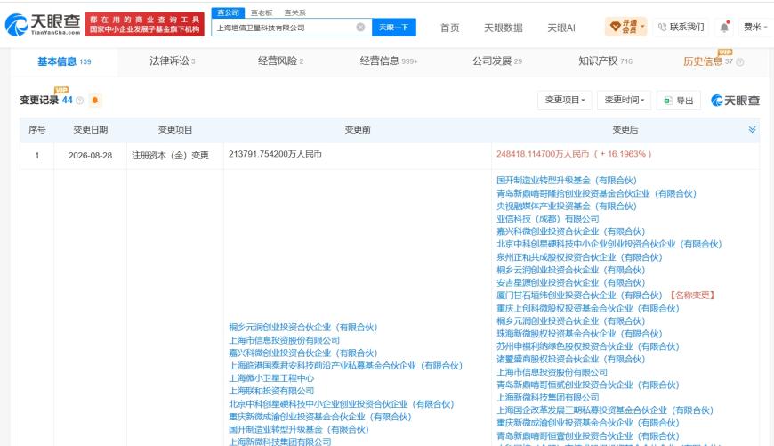The width and height of the screenshot is (774, 446).
Task: Click the help icon beside 历史信息
Action: 739,61
